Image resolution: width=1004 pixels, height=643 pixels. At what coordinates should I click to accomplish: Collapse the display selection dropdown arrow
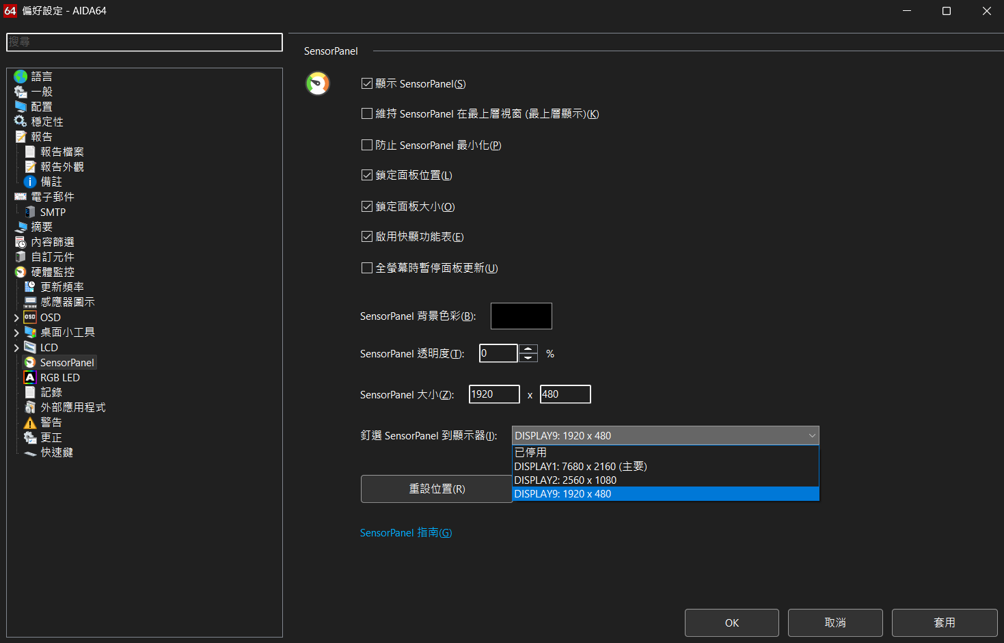812,436
